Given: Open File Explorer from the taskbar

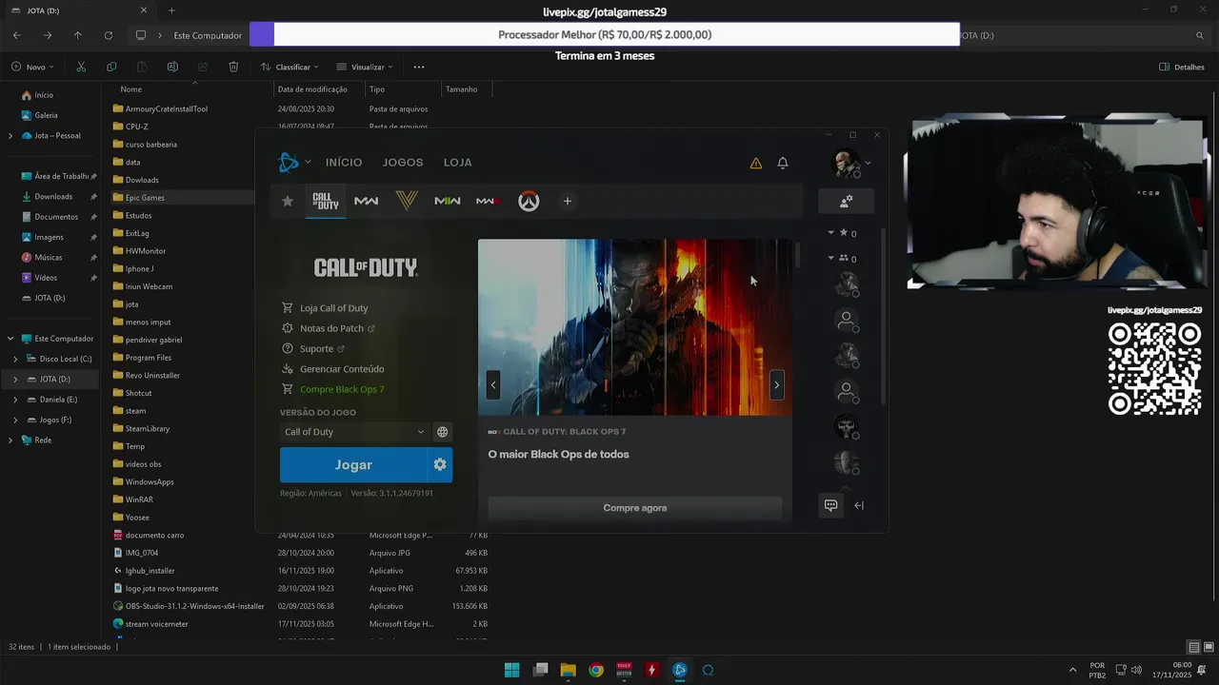Looking at the screenshot, I should [x=568, y=670].
